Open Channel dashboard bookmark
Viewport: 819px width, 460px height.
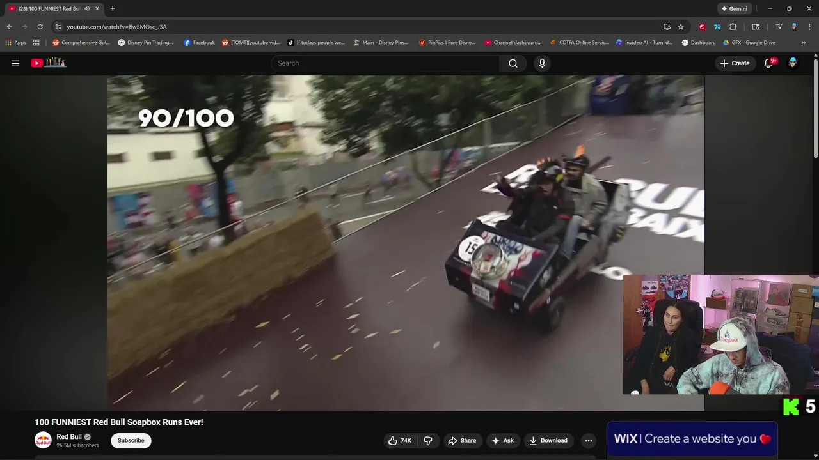click(x=513, y=43)
